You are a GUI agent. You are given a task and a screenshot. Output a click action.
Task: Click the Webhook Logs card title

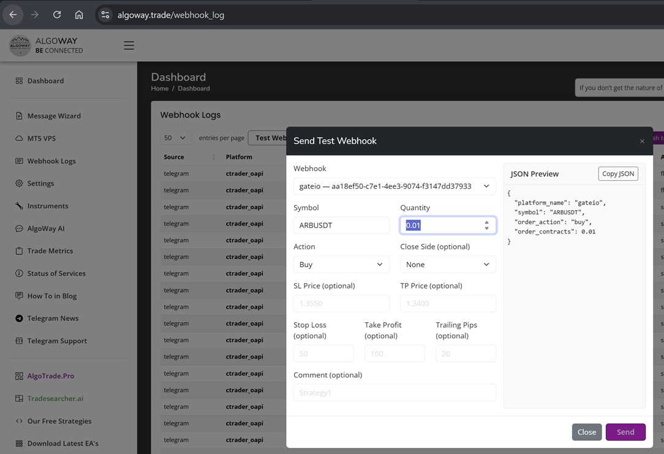pyautogui.click(x=190, y=115)
